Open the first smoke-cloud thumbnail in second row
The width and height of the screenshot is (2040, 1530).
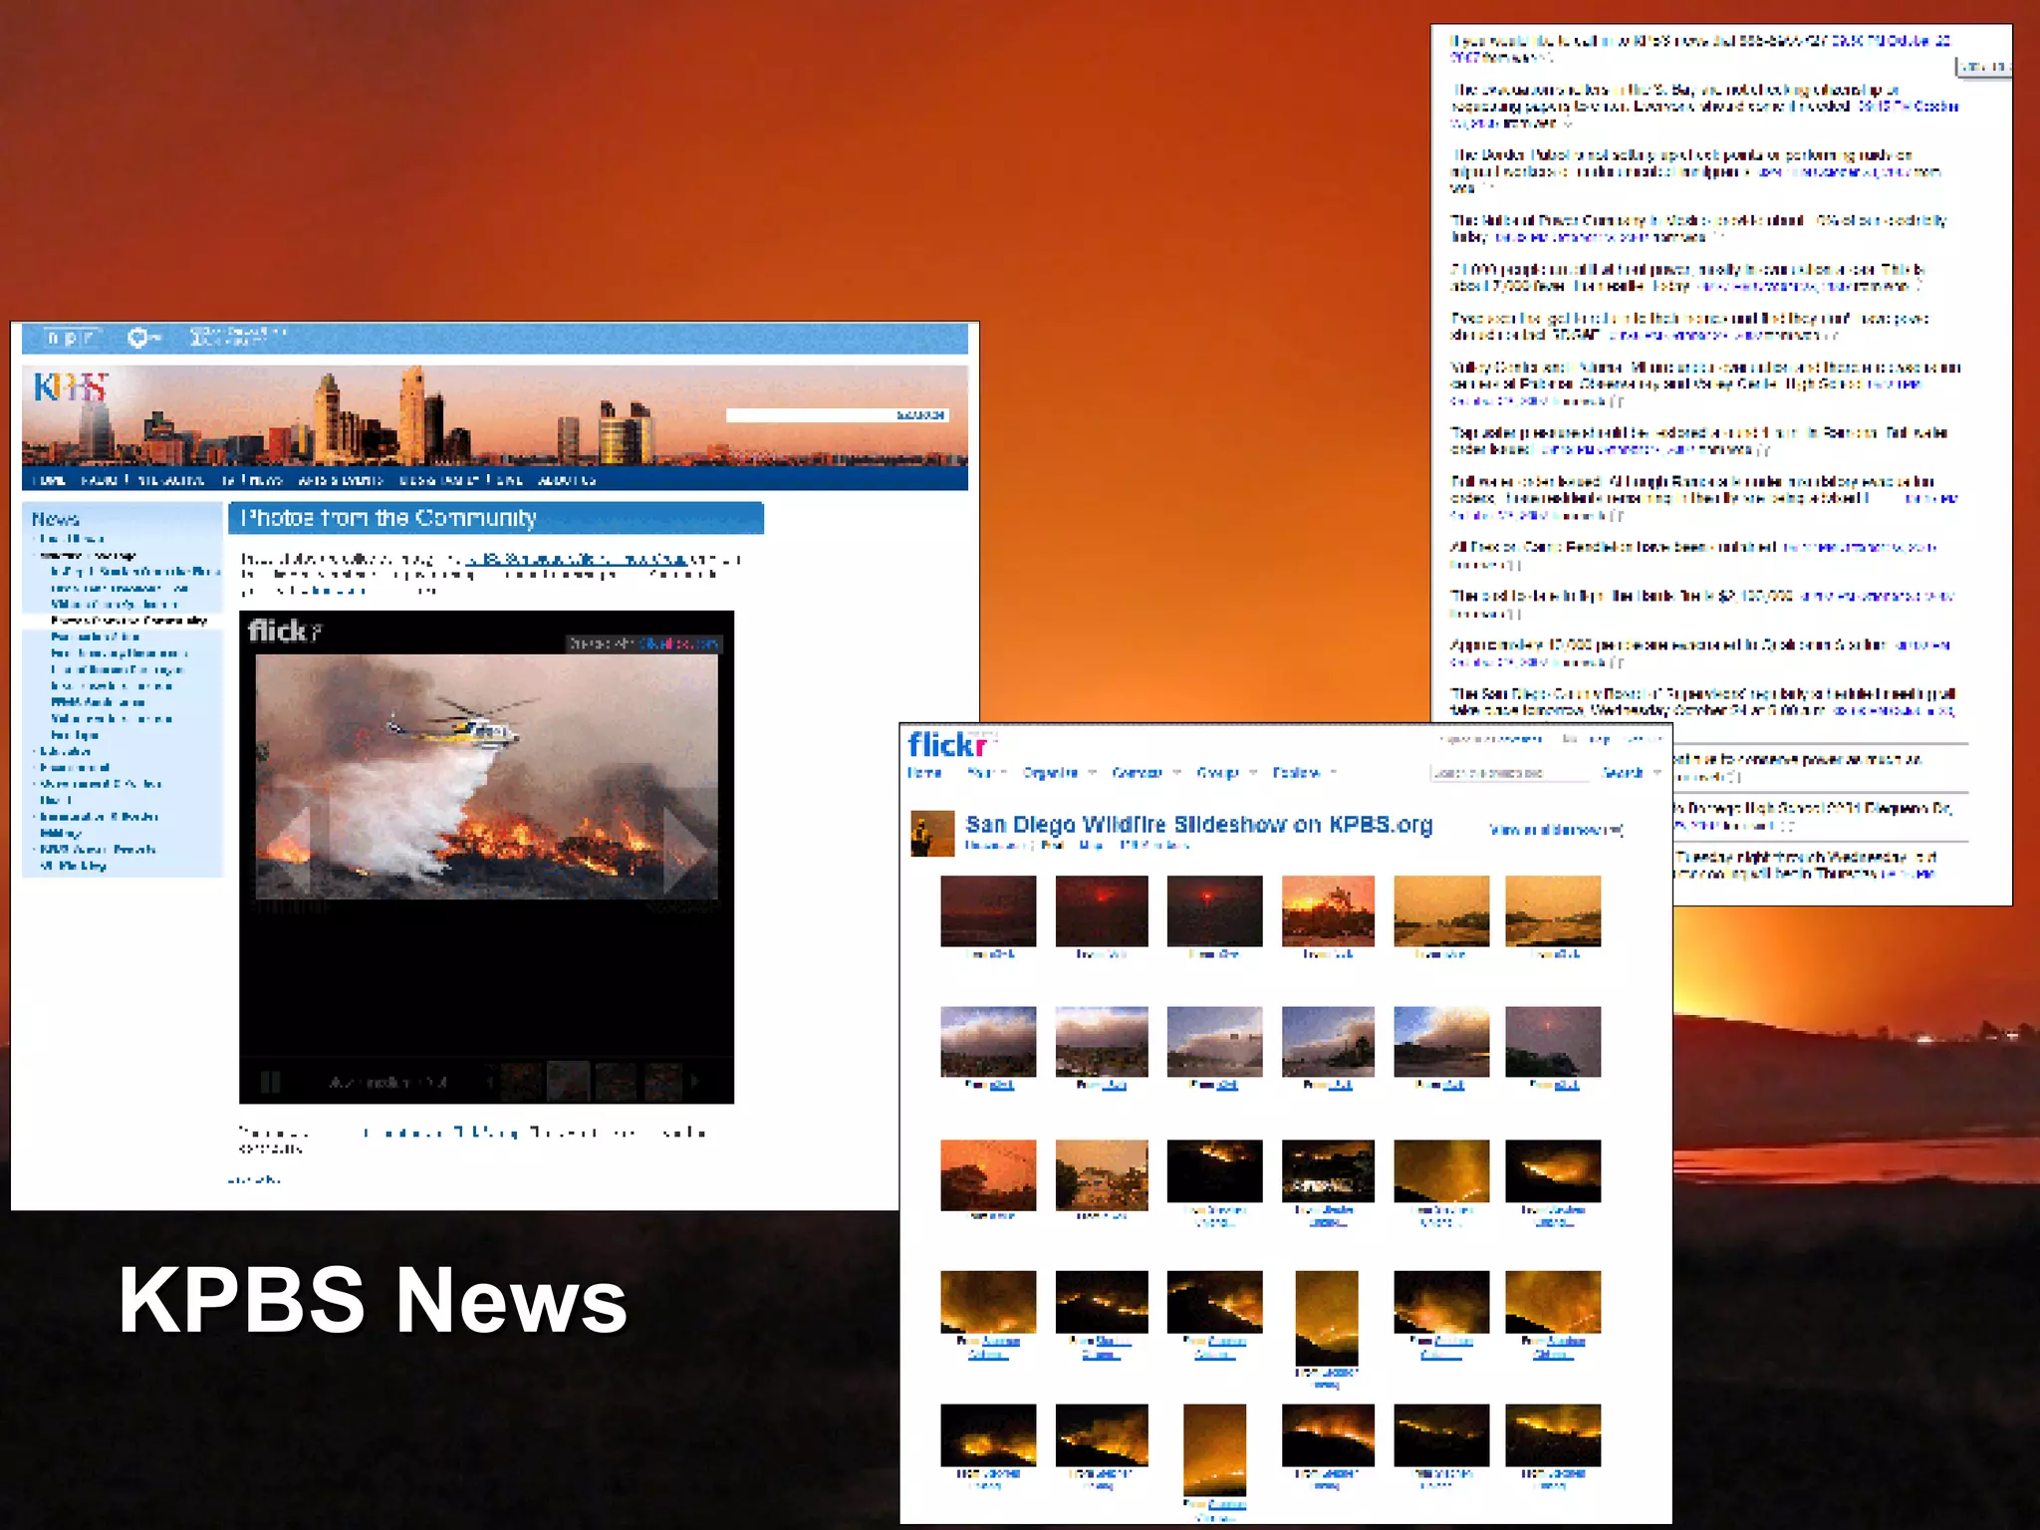point(988,1042)
